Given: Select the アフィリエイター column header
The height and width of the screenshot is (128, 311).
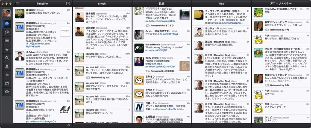Looking at the screenshot, I should click(281, 4).
